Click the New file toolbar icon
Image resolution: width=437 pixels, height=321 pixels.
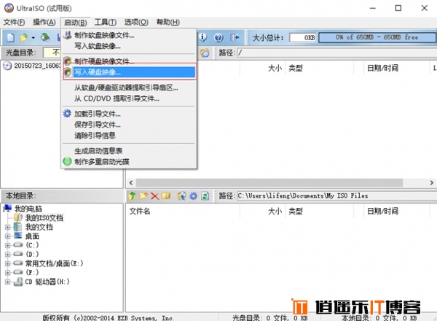point(10,37)
